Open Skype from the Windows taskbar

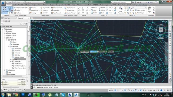pos(63,95)
